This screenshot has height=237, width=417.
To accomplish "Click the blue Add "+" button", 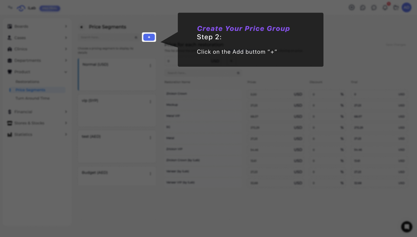I will pos(149,37).
